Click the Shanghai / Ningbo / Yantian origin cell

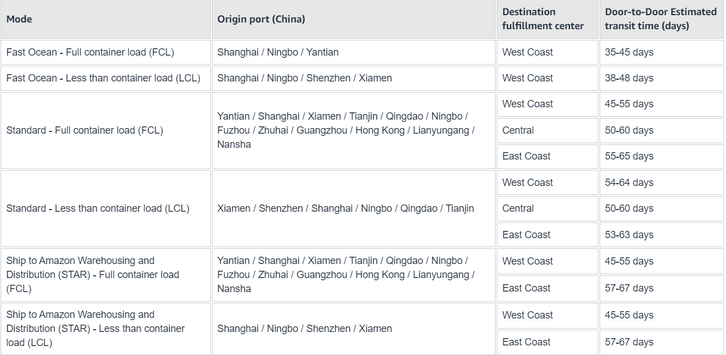pyautogui.click(x=278, y=52)
